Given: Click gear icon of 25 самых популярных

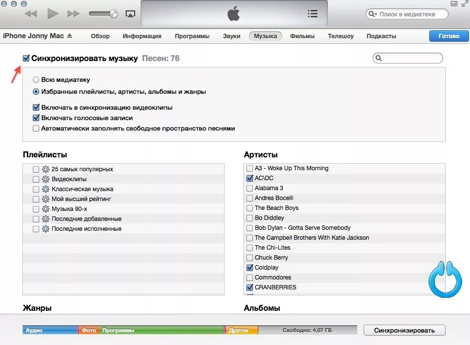Looking at the screenshot, I should [x=46, y=169].
